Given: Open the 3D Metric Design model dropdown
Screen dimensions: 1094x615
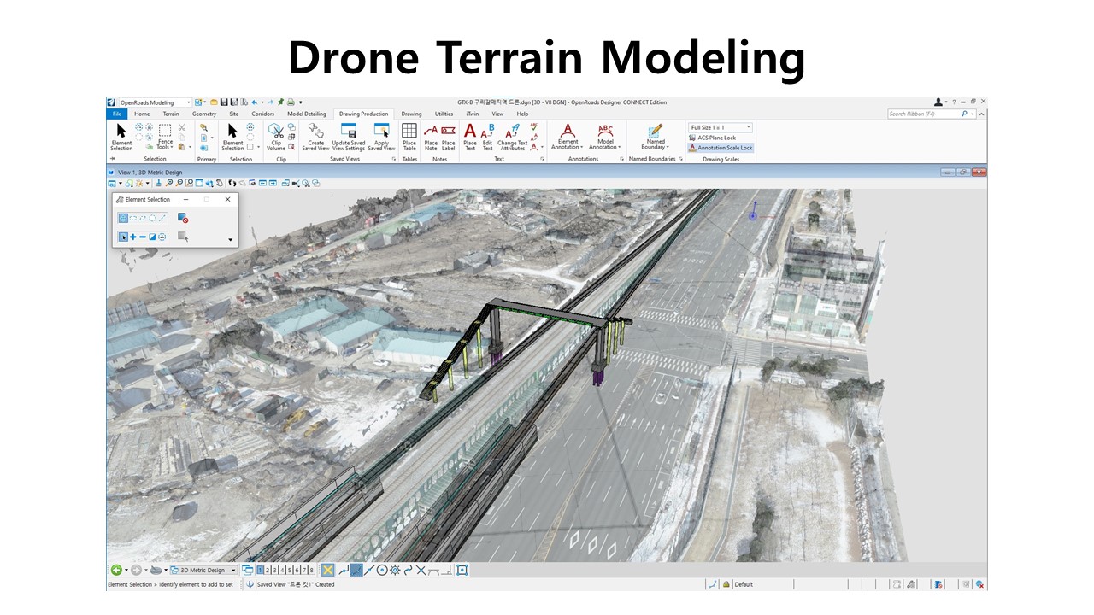Looking at the screenshot, I should point(203,570).
